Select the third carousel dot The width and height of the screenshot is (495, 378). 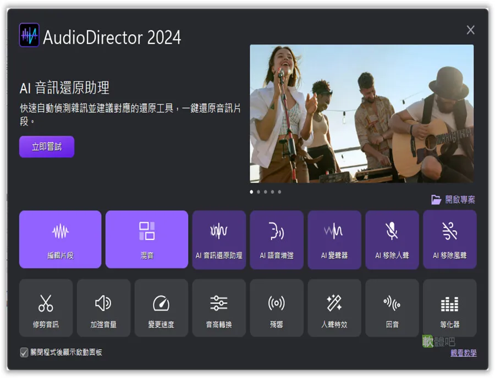(x=266, y=191)
